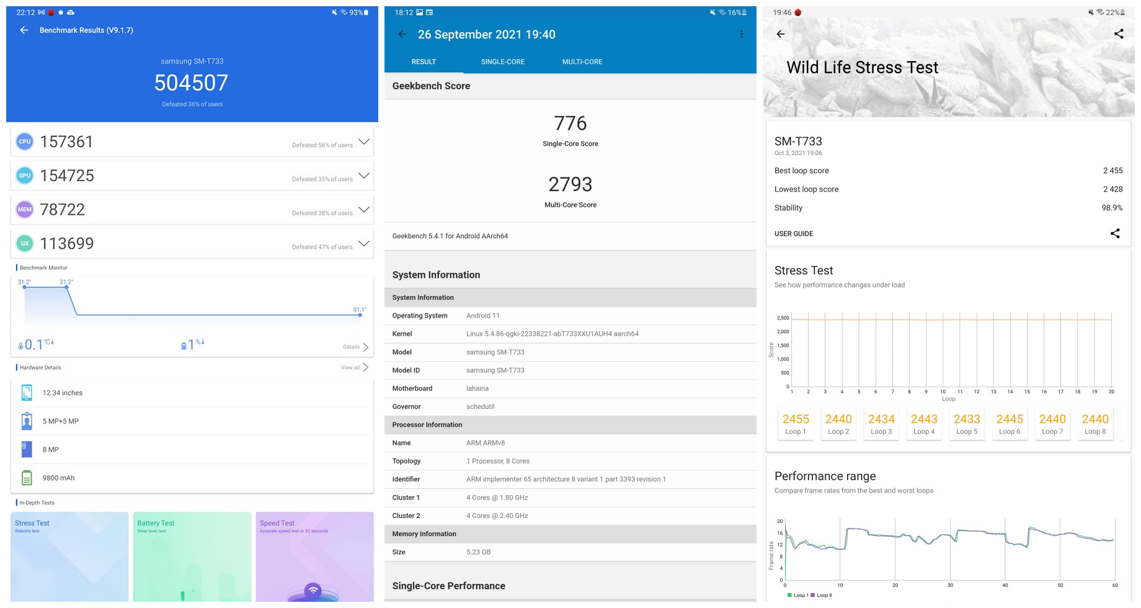Select Loop 3 score 2434 card
1141x608 pixels.
click(881, 424)
